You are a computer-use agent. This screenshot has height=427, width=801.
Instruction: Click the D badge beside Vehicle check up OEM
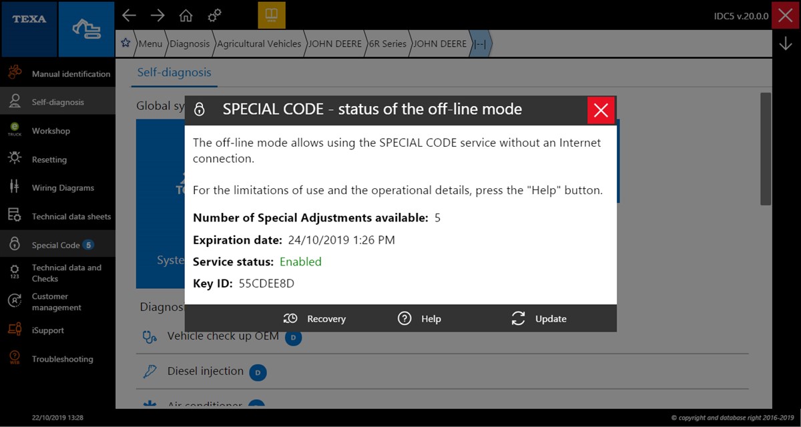pyautogui.click(x=294, y=338)
